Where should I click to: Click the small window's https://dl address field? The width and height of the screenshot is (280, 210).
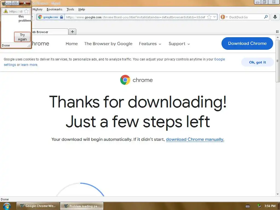pyautogui.click(x=16, y=11)
